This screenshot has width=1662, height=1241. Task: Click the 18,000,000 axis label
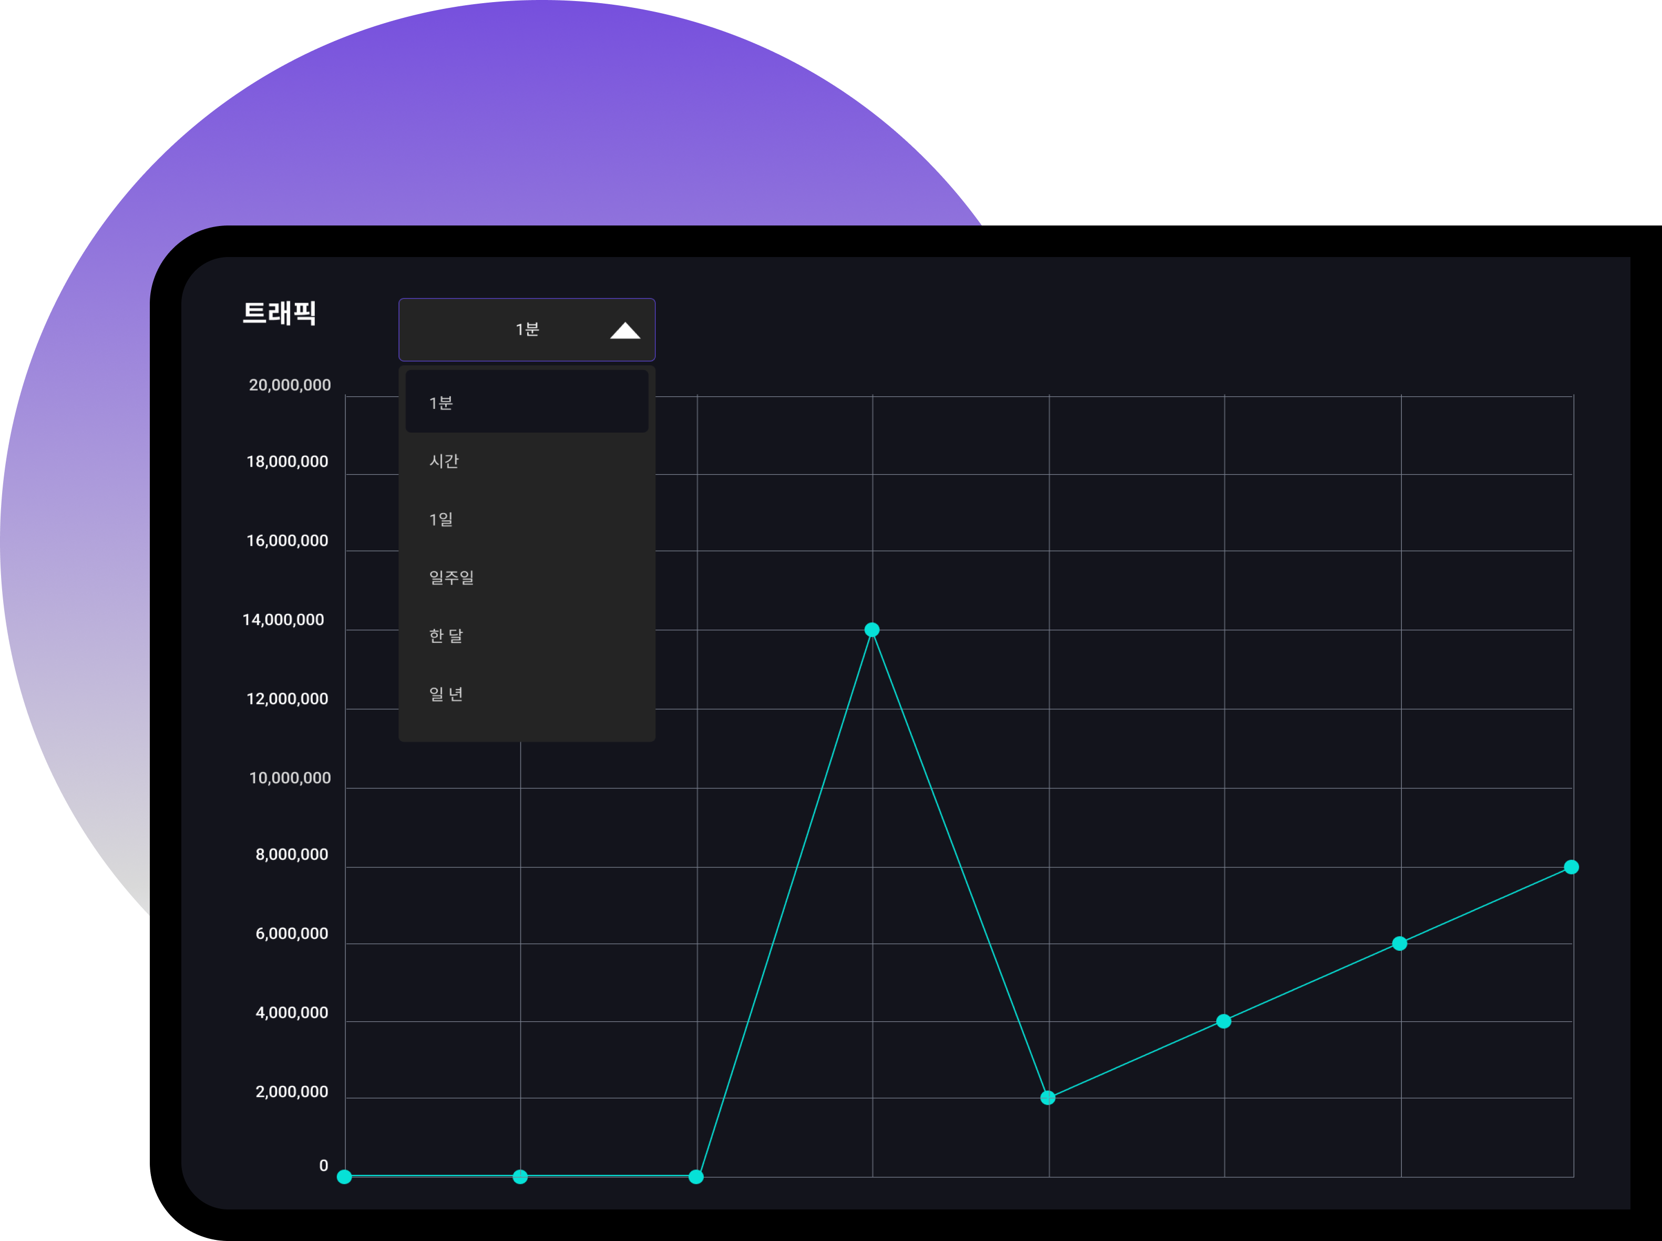(x=288, y=462)
